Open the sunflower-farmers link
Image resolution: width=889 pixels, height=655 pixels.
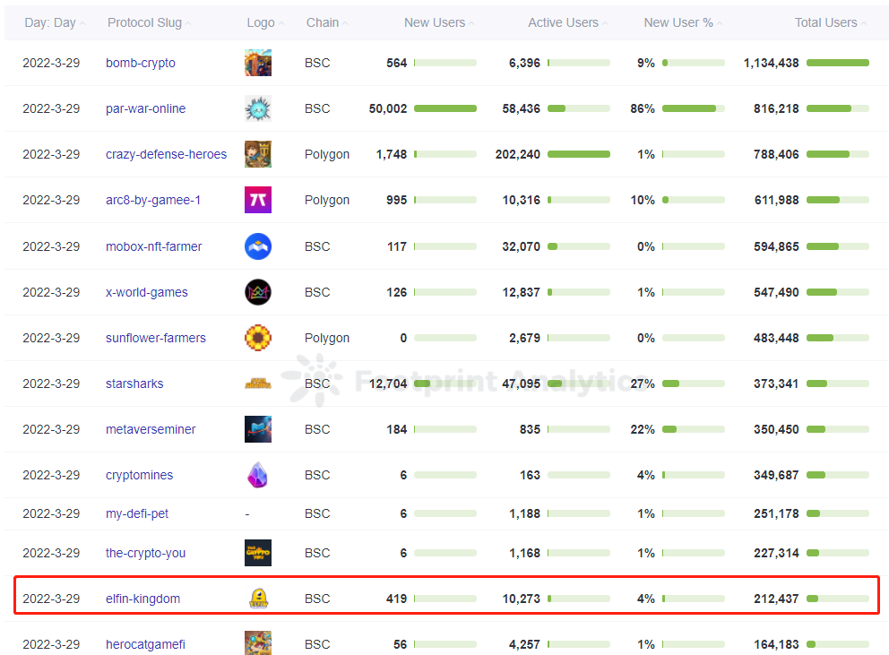156,338
